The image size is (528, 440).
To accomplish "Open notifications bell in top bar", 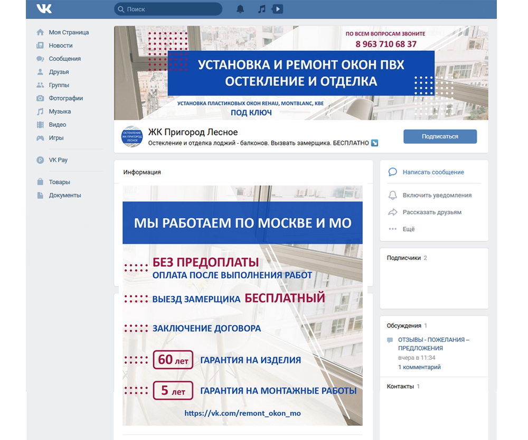I will click(x=240, y=9).
